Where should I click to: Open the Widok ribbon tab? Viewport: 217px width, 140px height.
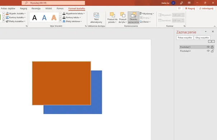point(48,9)
